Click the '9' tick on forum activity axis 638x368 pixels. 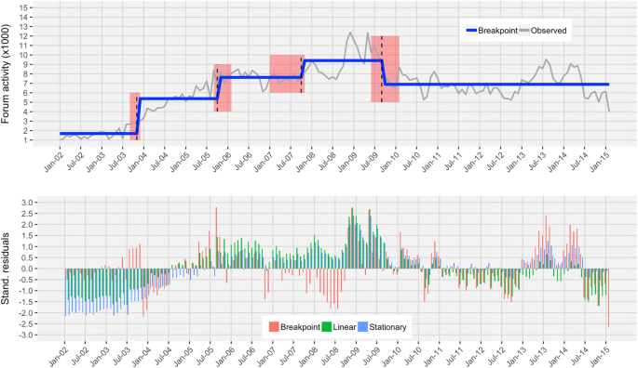point(26,64)
